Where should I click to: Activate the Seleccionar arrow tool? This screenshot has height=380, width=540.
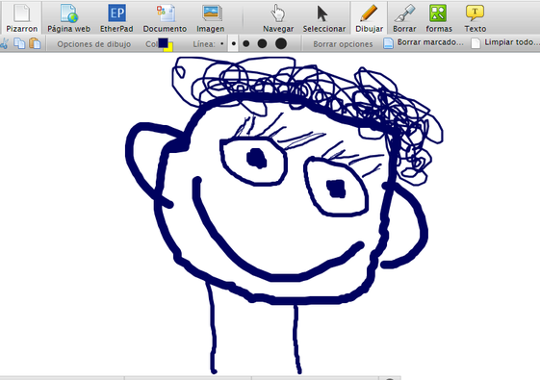(324, 18)
